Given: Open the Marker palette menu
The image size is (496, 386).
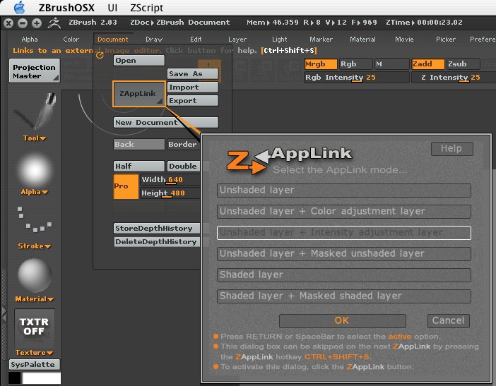Looking at the screenshot, I should coord(321,40).
